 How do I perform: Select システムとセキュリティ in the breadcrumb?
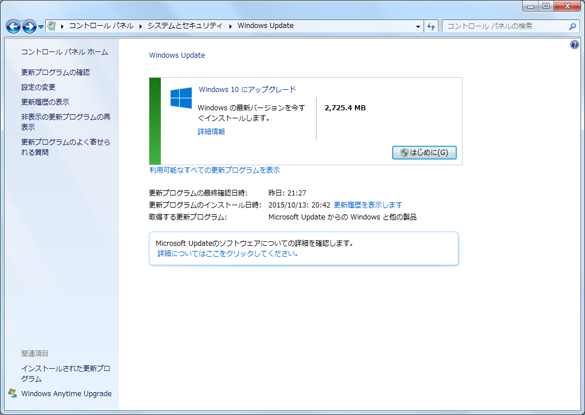pos(185,26)
